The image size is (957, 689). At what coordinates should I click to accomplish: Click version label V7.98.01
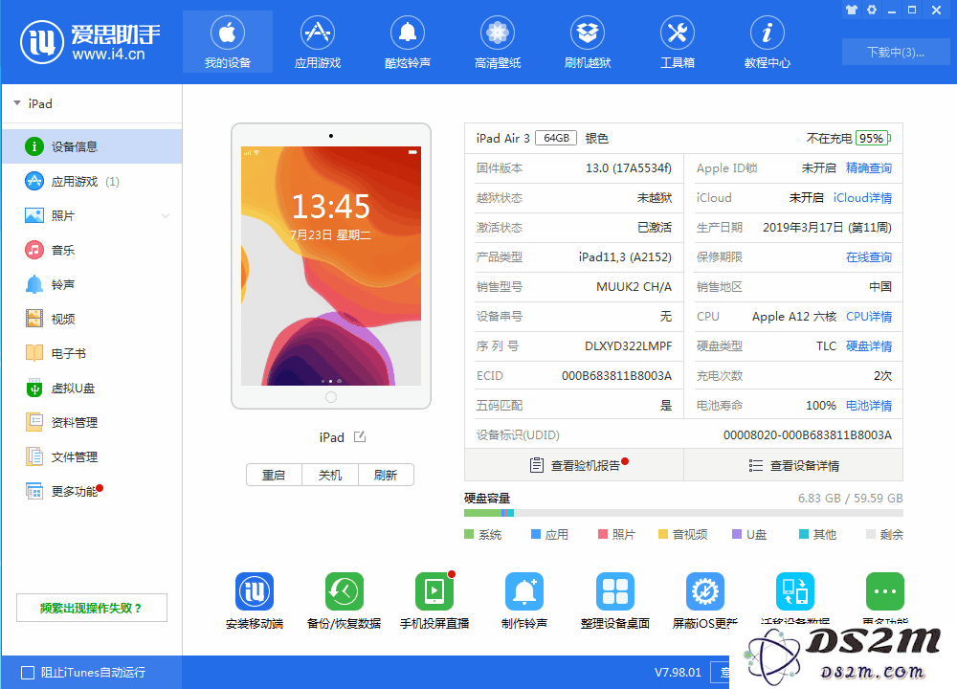point(679,673)
